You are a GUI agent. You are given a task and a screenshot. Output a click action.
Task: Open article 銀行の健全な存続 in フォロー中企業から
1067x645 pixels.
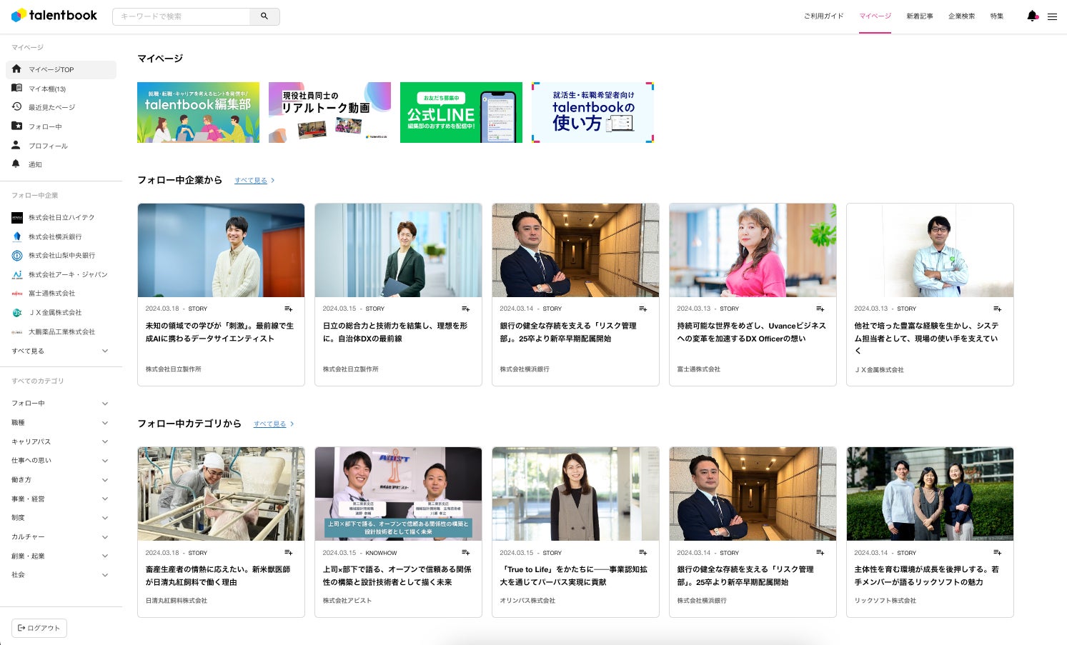point(575,294)
